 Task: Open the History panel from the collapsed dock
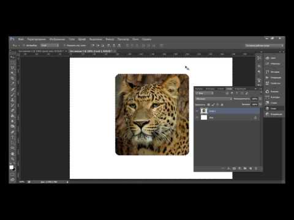click(x=273, y=71)
